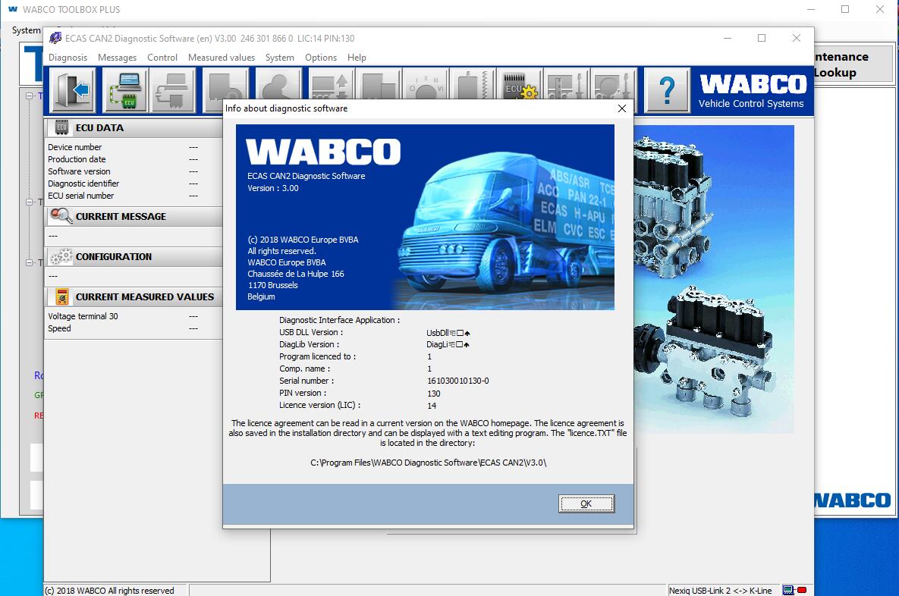Viewport: 899px width, 596px height.
Task: Click '(c) 2018 WABCO All rights reserved' status text
Action: point(109,590)
